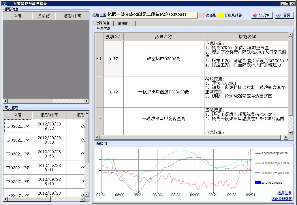Click the blue 2012-09-28 09:52 legend marker
This screenshot has height=205, width=297.
pos(257,183)
